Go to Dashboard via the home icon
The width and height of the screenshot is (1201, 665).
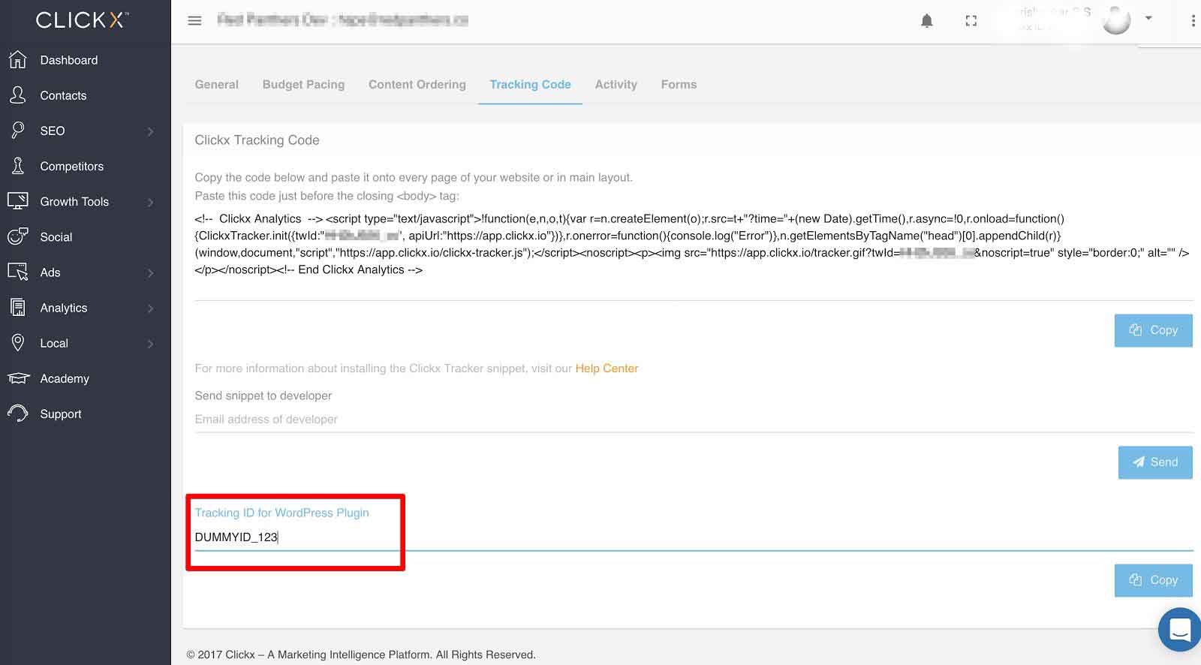click(18, 59)
